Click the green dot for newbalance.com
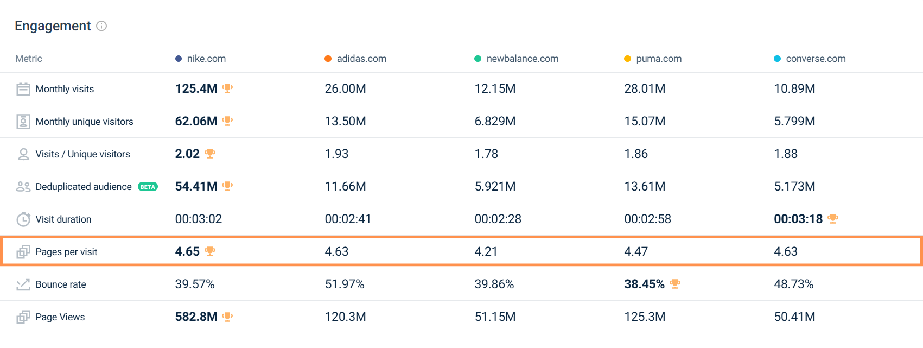The height and width of the screenshot is (348, 923). tap(478, 59)
